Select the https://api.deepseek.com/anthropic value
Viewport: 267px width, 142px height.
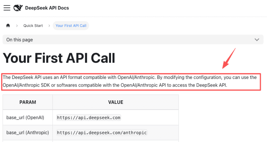102,132
